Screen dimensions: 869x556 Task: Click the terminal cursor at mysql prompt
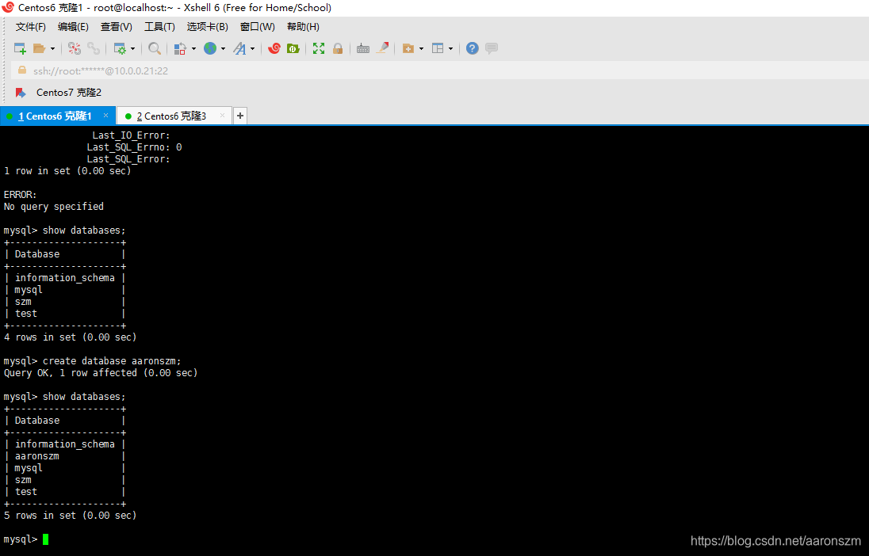(45, 539)
